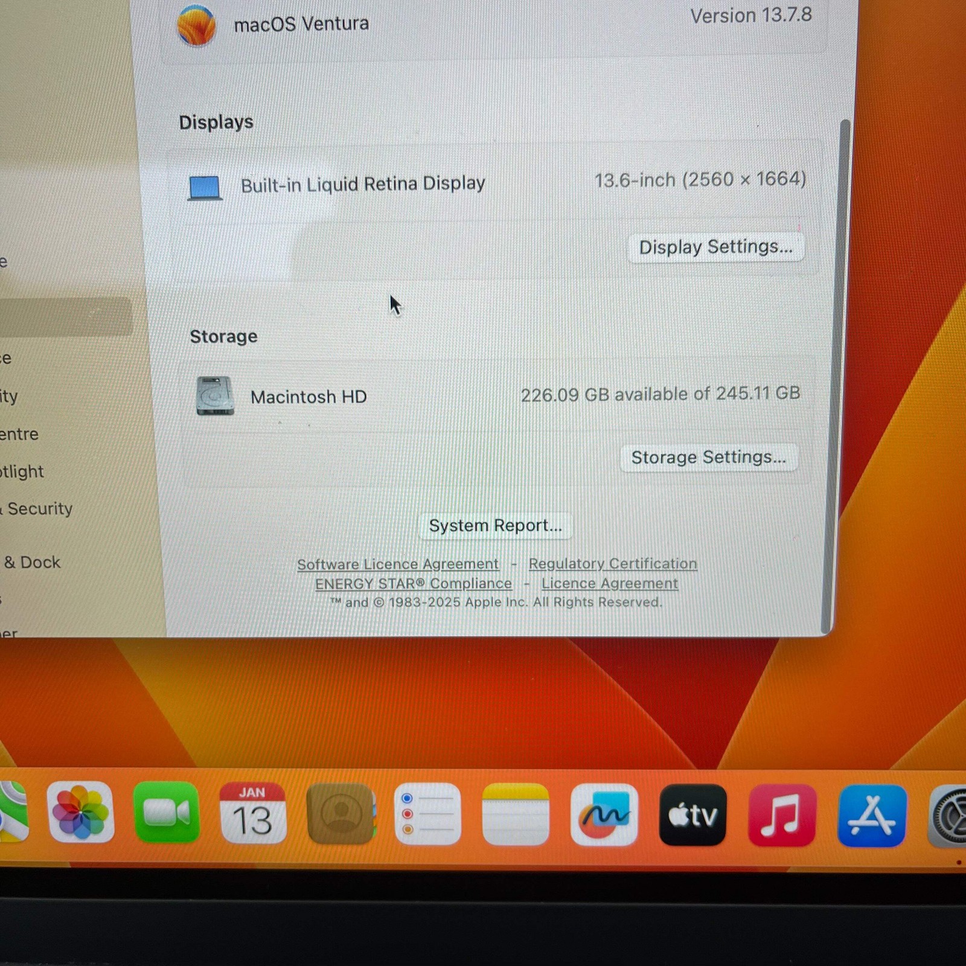Click the System Report button
Viewport: 966px width, 966px height.
click(495, 525)
